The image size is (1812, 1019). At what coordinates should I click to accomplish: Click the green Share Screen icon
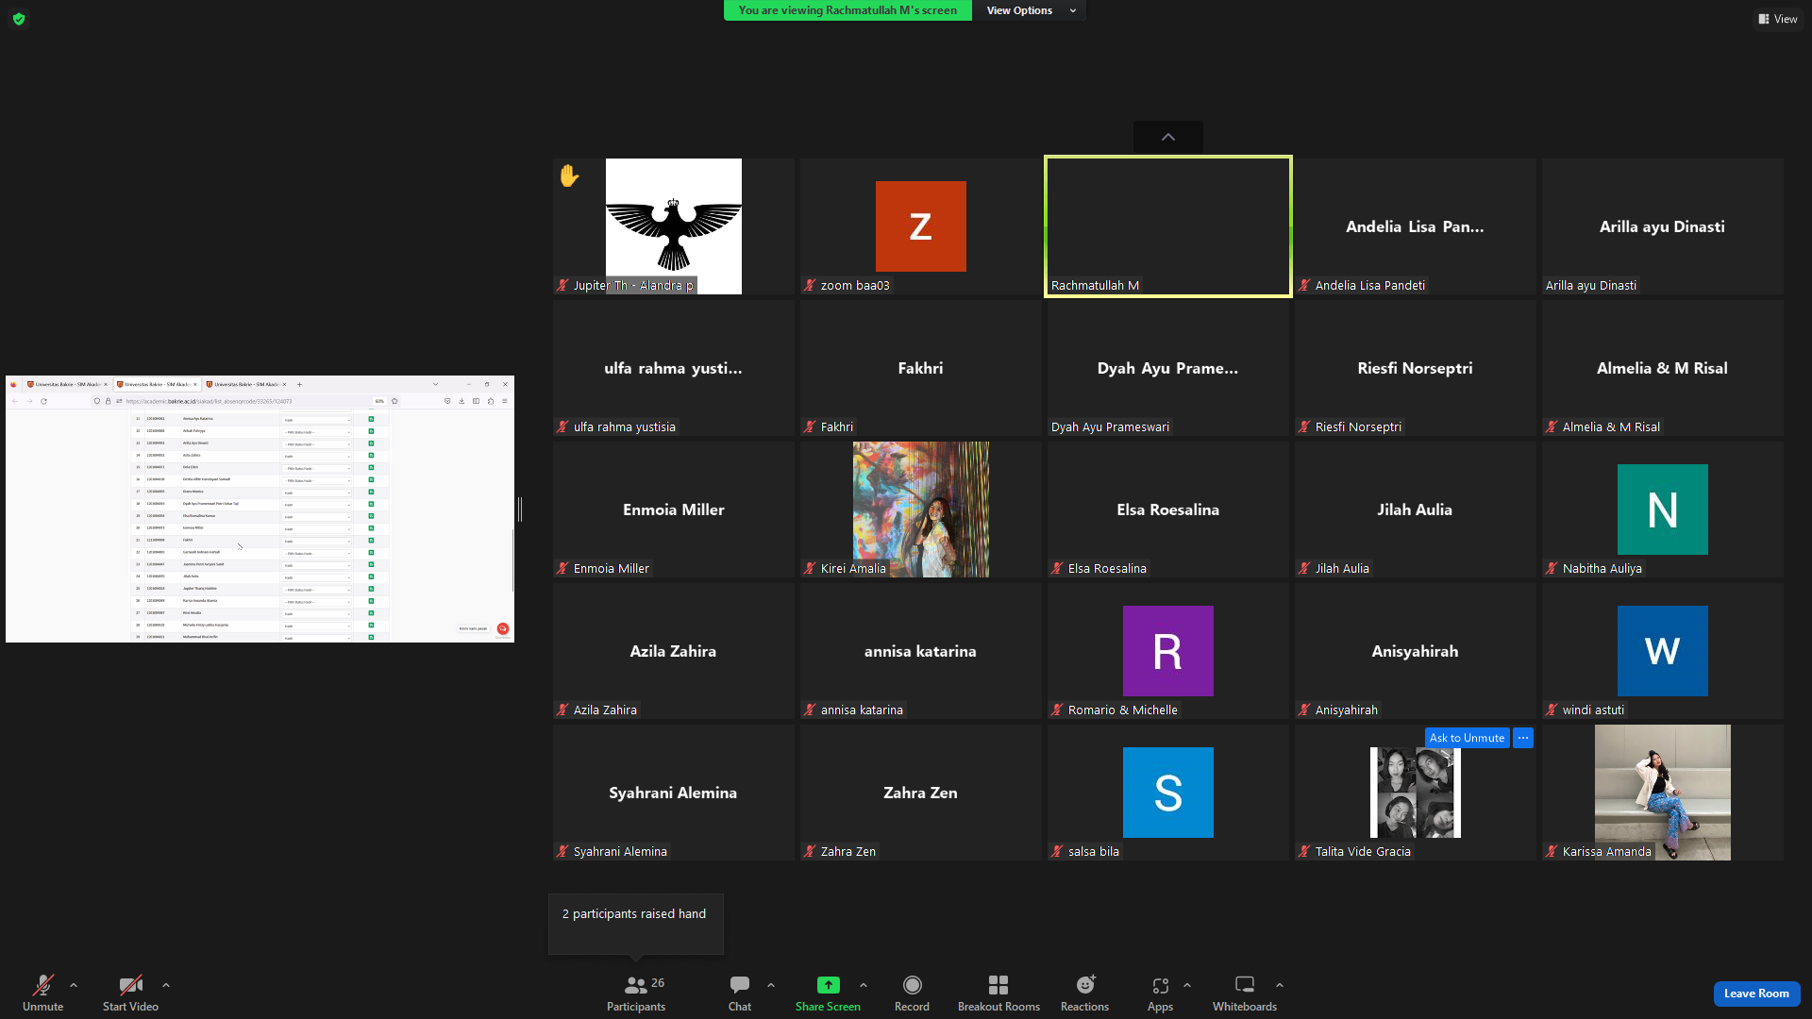[x=828, y=985]
